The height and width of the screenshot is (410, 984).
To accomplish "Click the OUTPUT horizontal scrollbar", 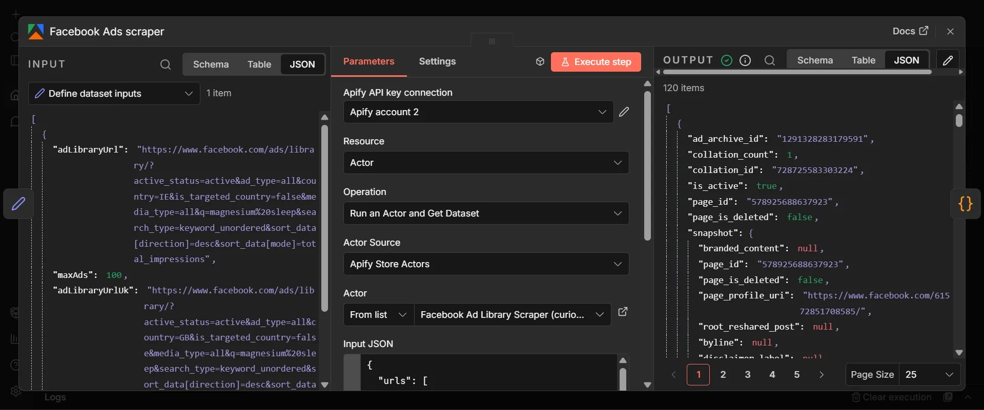I will (x=797, y=72).
